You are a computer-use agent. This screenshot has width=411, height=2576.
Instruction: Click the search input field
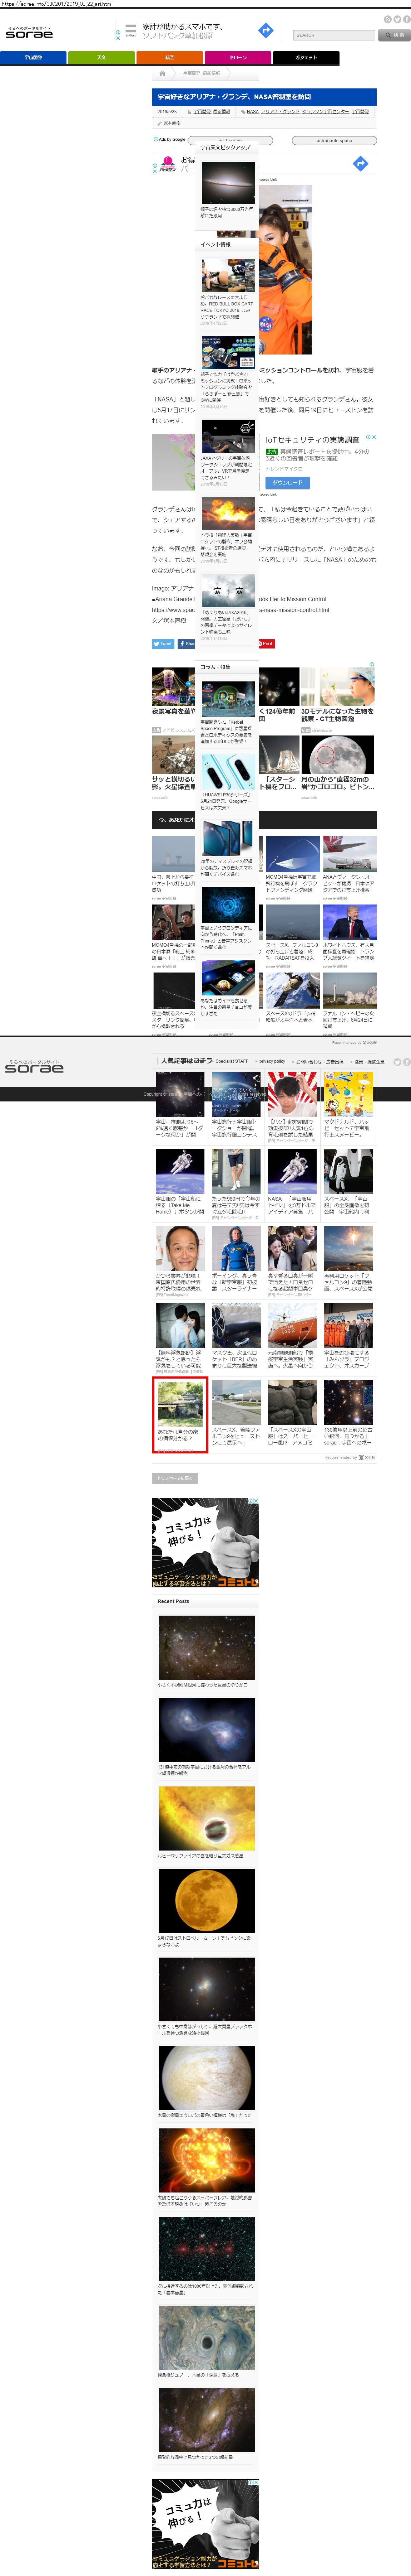334,35
